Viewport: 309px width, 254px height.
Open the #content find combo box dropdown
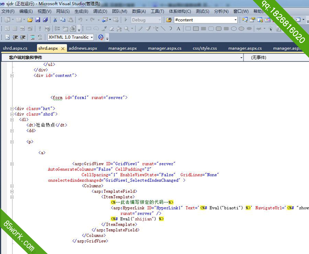(235, 20)
